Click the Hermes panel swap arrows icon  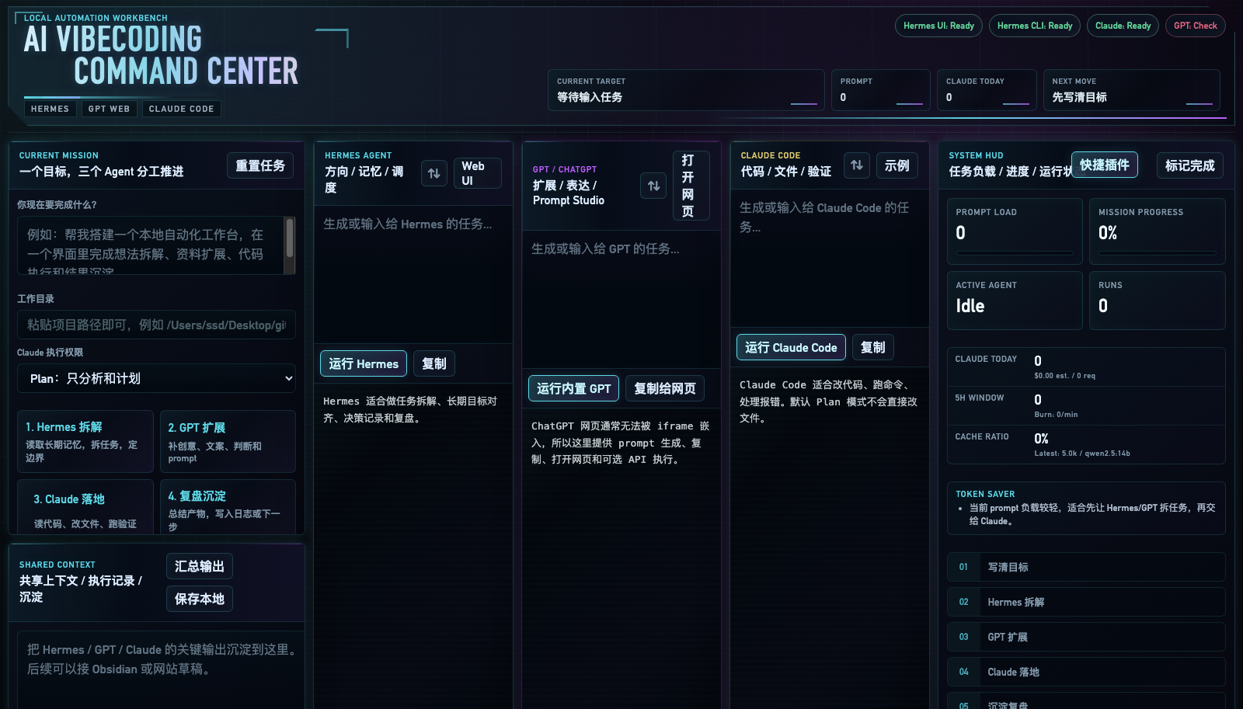pyautogui.click(x=434, y=173)
